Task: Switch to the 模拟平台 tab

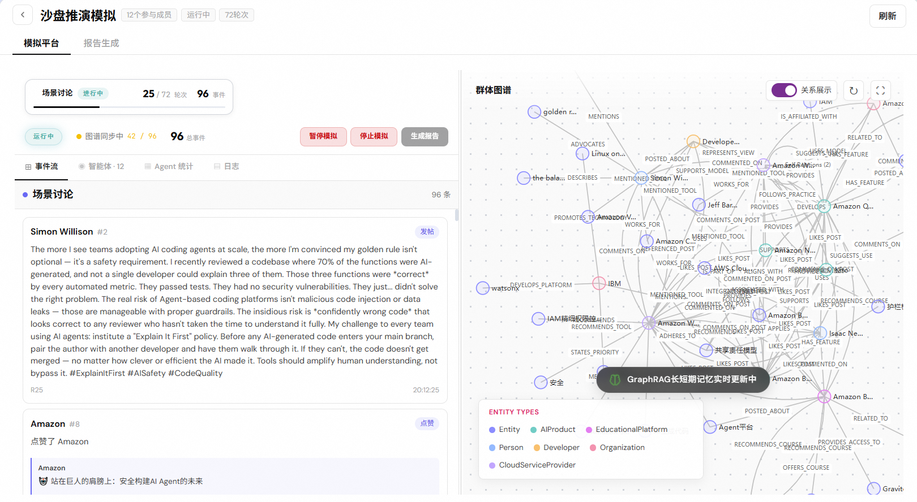Action: pyautogui.click(x=41, y=43)
